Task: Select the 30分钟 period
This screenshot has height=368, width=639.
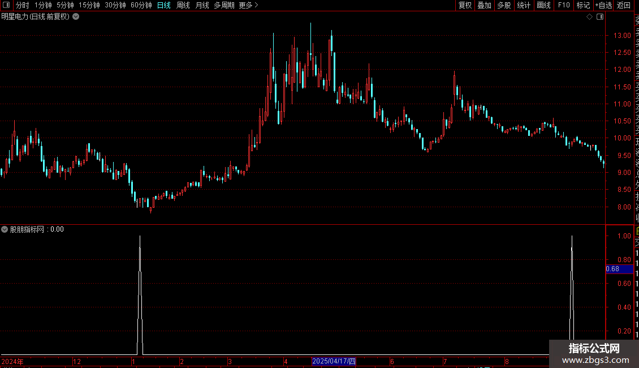Action: pyautogui.click(x=115, y=5)
